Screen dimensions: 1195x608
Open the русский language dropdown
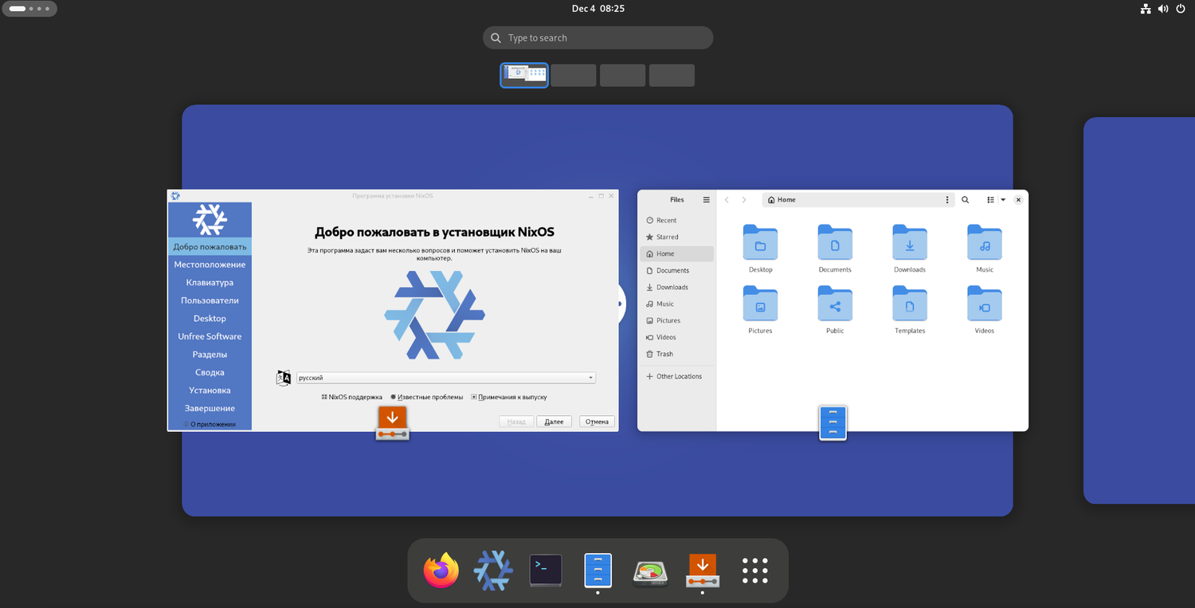446,378
